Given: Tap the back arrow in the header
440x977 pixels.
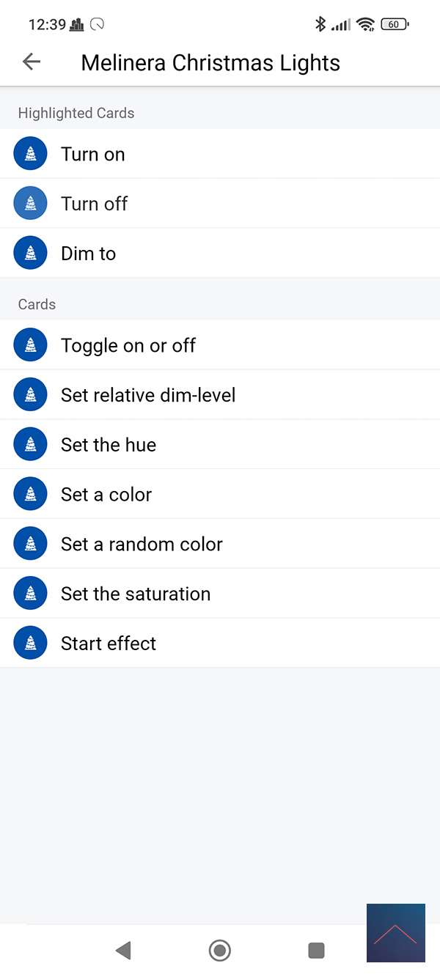Looking at the screenshot, I should pos(32,62).
